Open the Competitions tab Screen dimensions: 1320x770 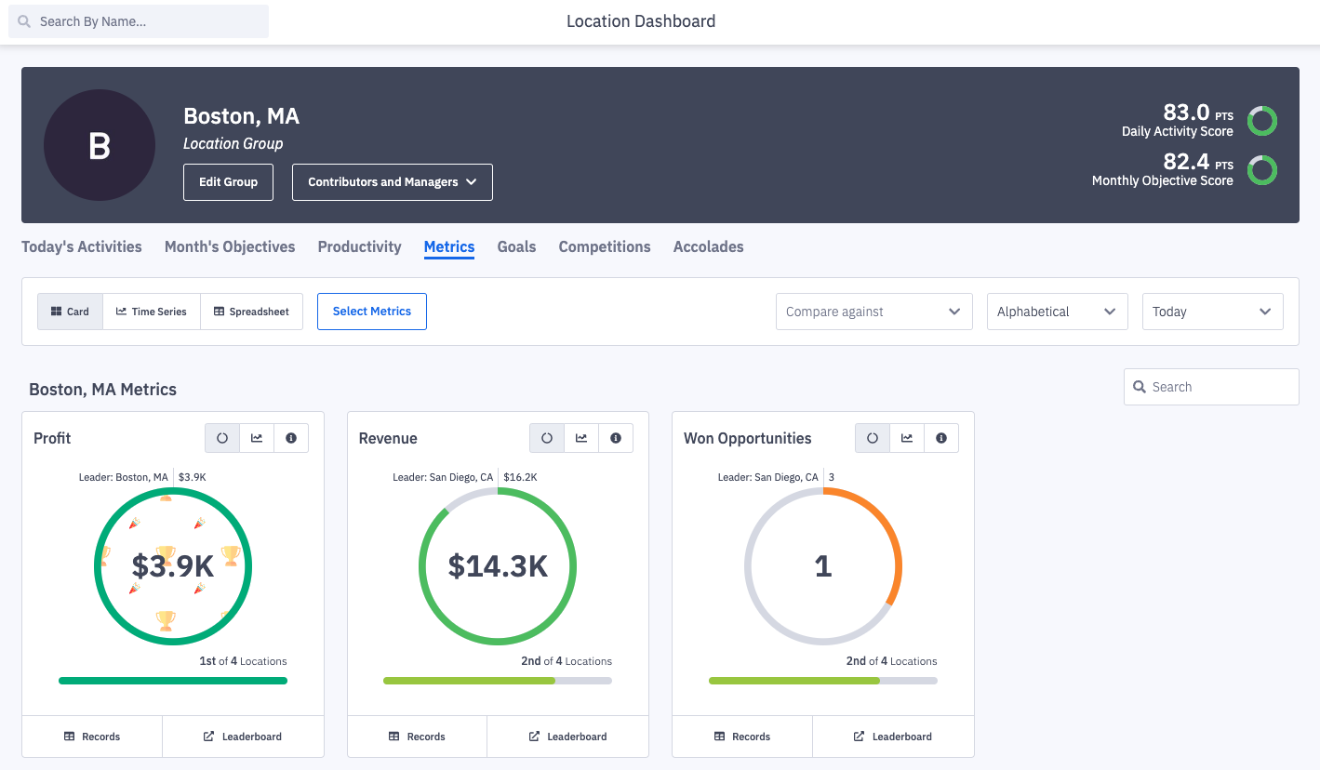[x=605, y=246]
